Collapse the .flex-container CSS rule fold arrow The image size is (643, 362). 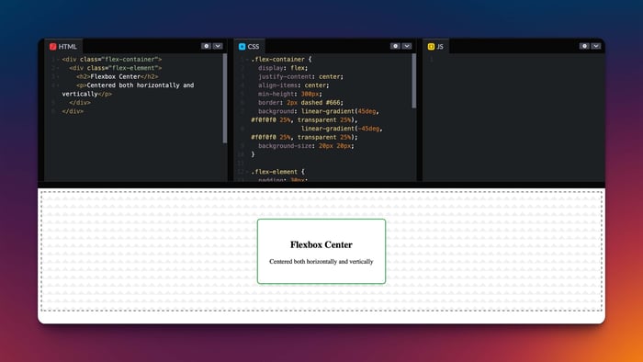(247, 60)
